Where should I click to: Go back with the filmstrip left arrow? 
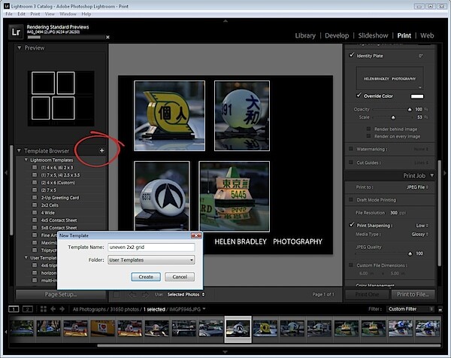[x=53, y=309]
